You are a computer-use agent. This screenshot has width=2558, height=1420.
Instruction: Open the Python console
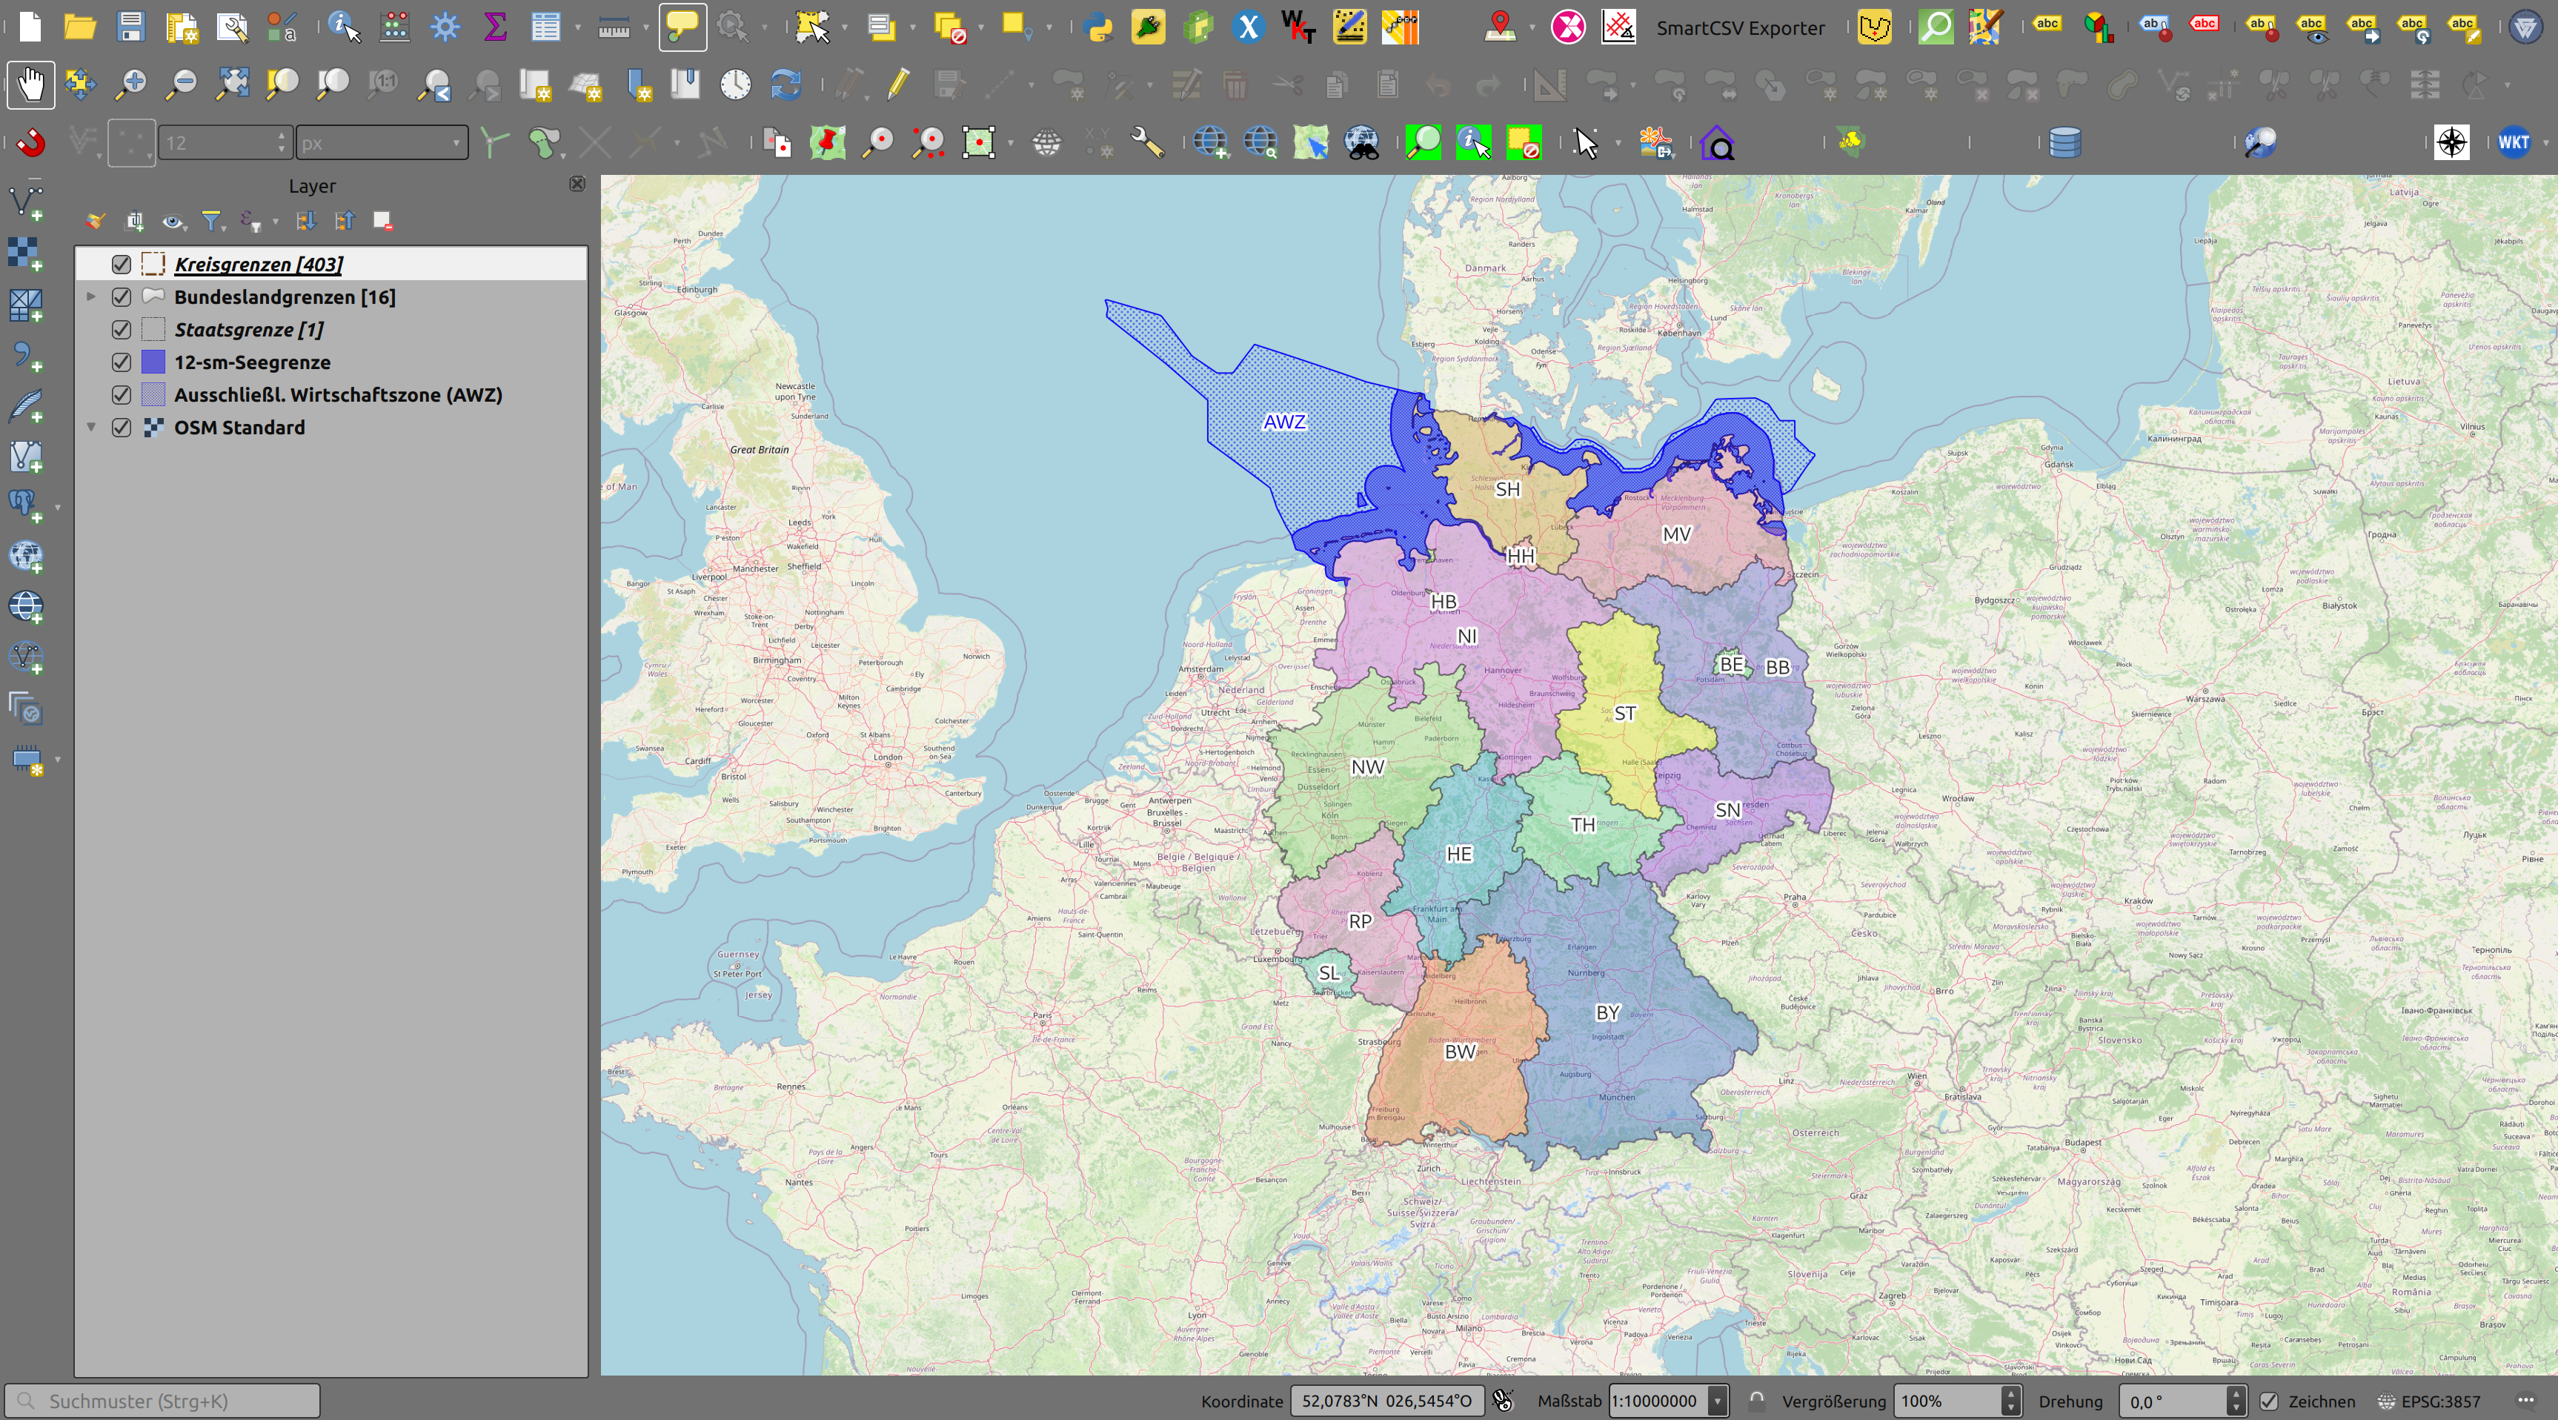pos(1098,27)
